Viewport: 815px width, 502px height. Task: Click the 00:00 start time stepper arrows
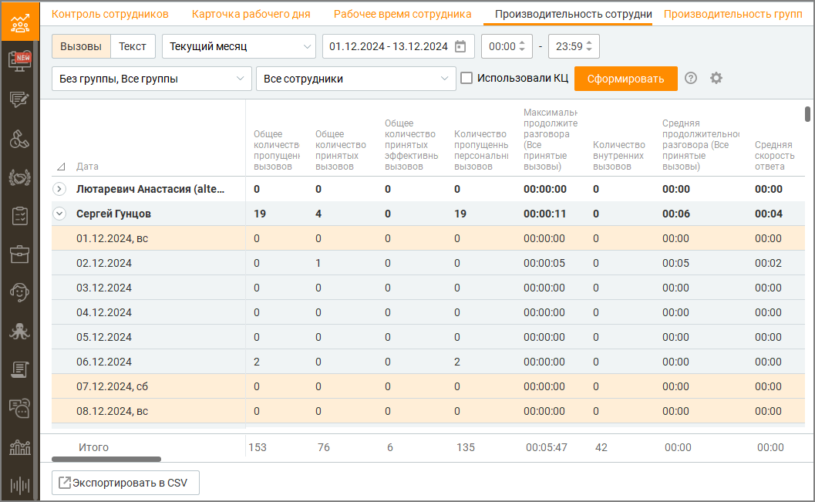522,46
